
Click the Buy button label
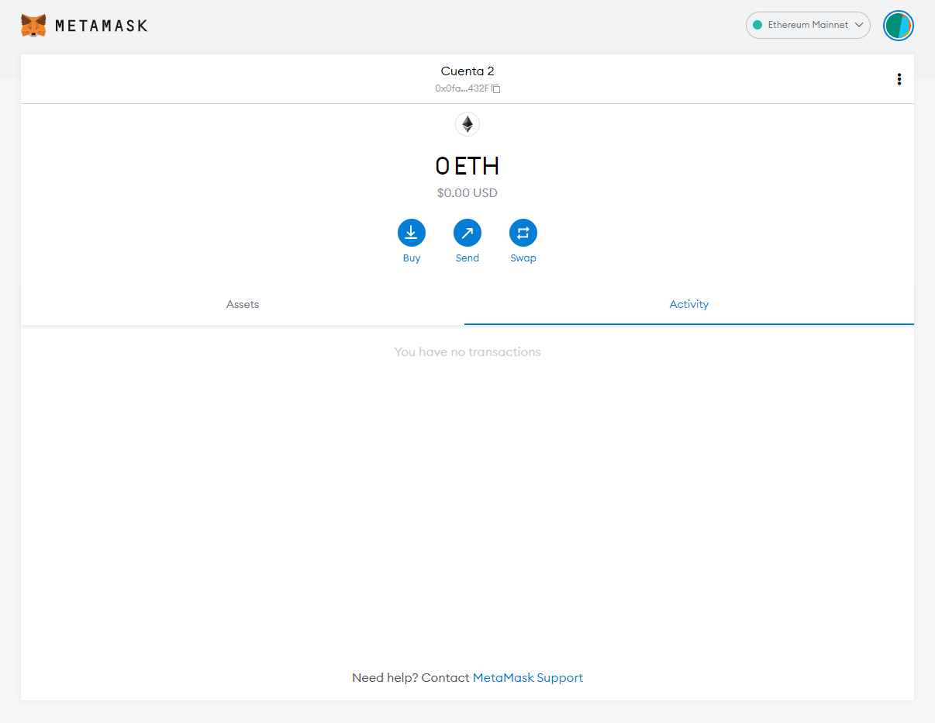click(x=412, y=258)
